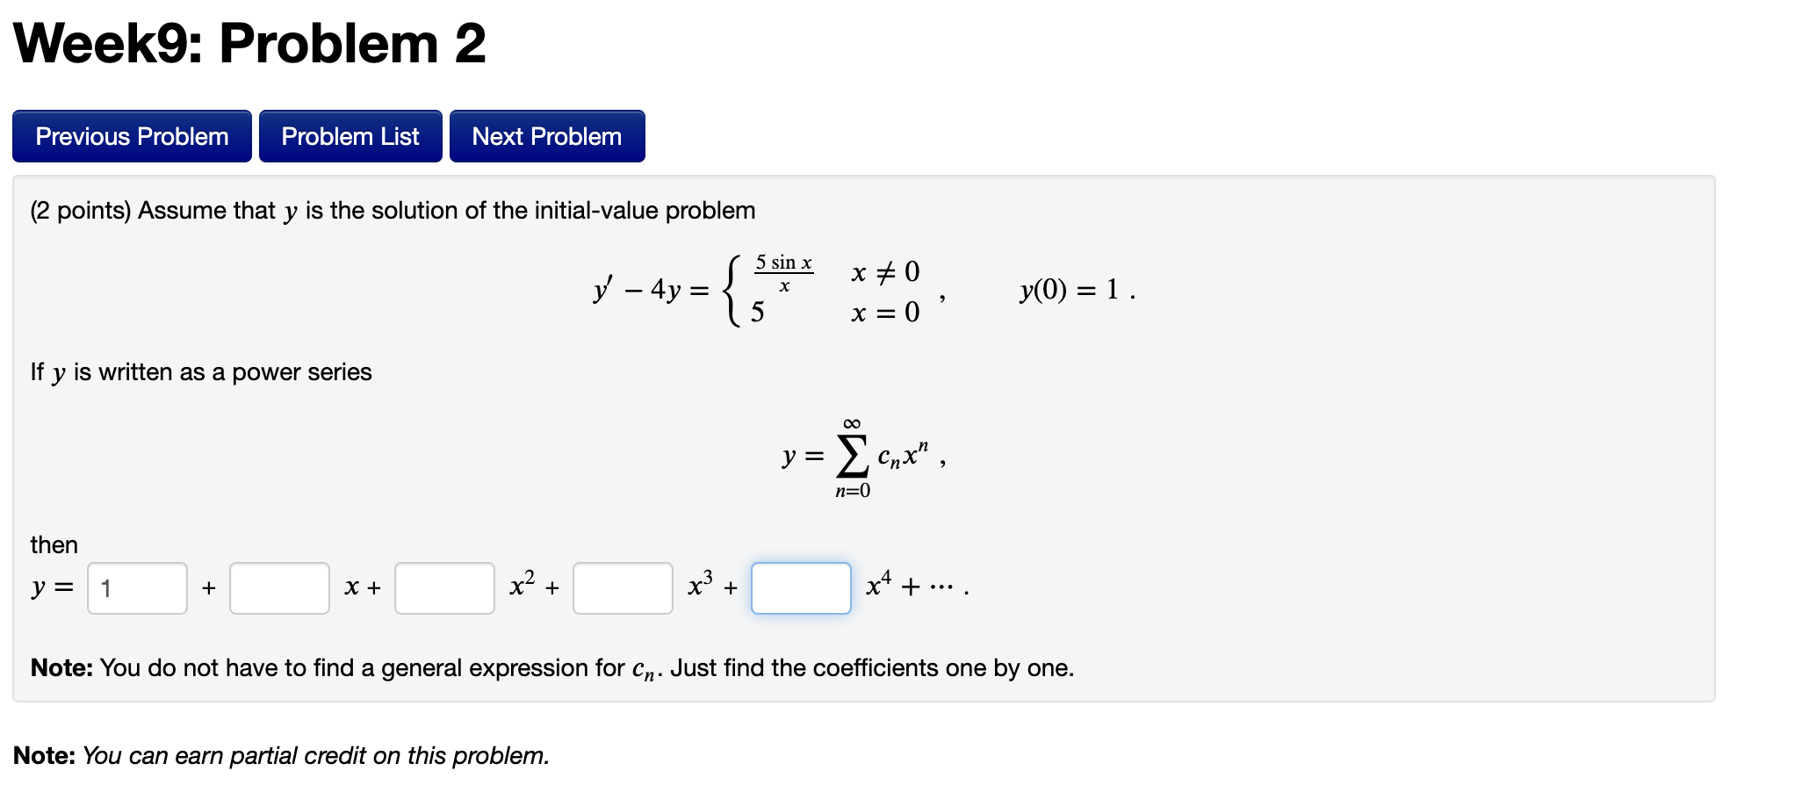Viewport: 1802px width, 785px height.
Task: Click the power series summation formula
Action: [x=861, y=456]
